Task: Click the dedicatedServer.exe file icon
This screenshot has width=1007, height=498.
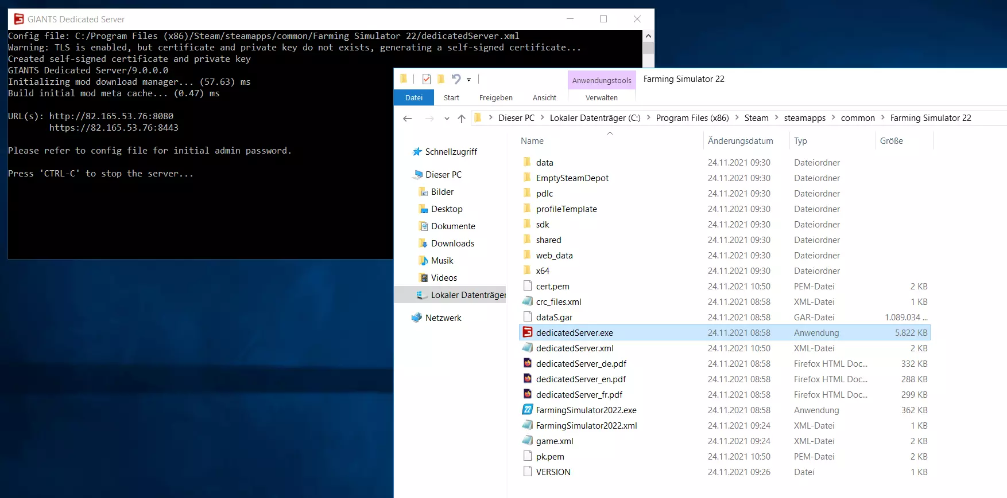Action: click(527, 332)
